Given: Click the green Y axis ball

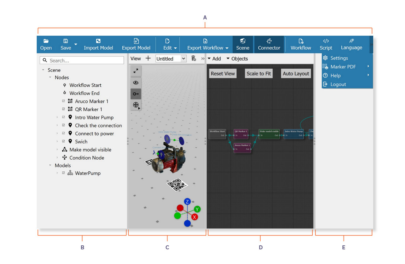Looking at the screenshot, I should 197,209.
